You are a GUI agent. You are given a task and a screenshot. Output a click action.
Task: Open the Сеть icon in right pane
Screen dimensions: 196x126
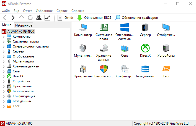coord(125,49)
